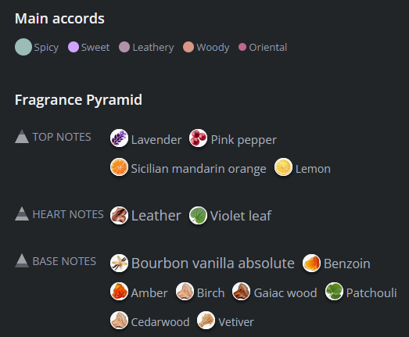Click the Cedarwood note text
Viewport: 409px width, 337px height.
coord(160,322)
